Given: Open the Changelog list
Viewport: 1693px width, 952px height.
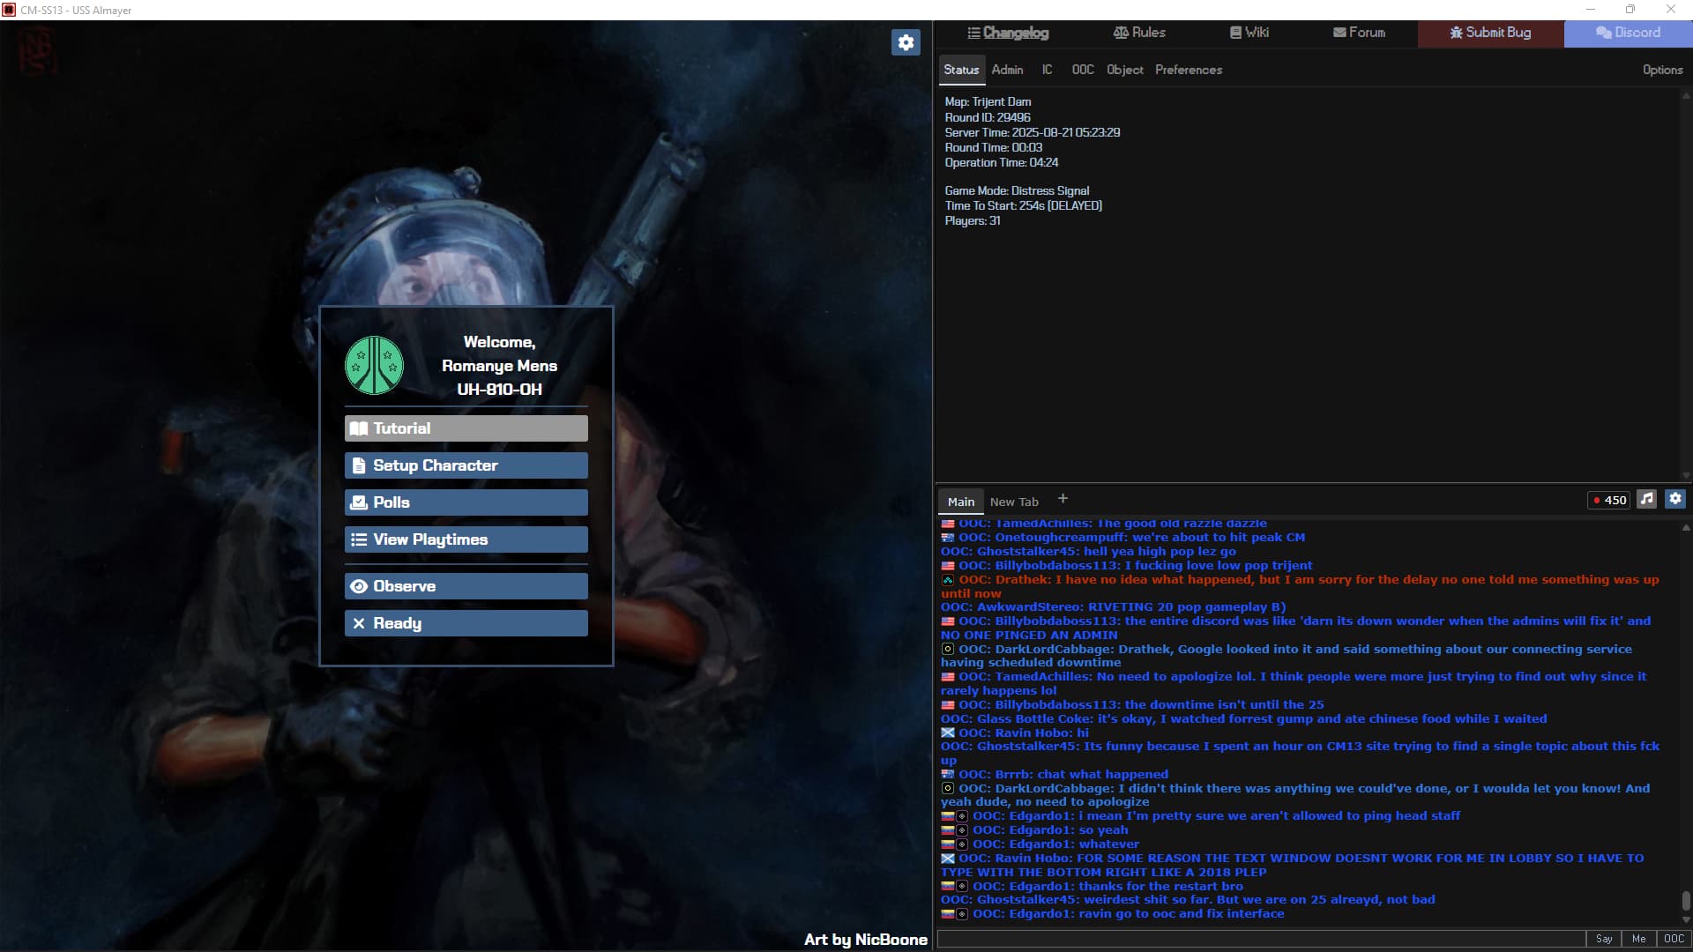Looking at the screenshot, I should [1008, 33].
